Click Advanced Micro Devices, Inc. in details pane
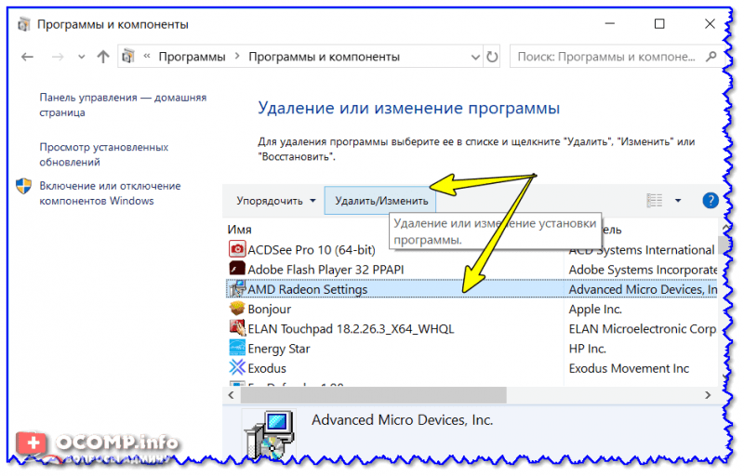744x476 pixels. [402, 420]
